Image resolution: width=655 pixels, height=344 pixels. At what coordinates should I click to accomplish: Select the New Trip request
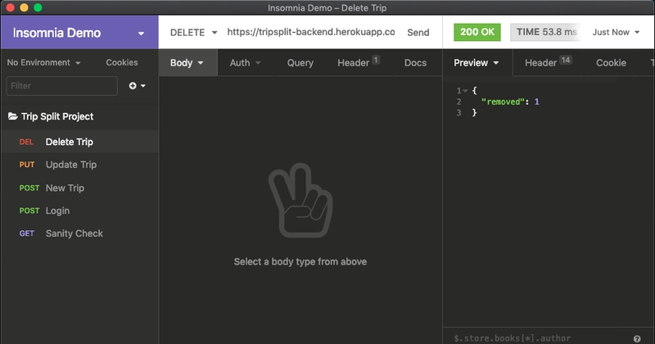click(x=79, y=188)
